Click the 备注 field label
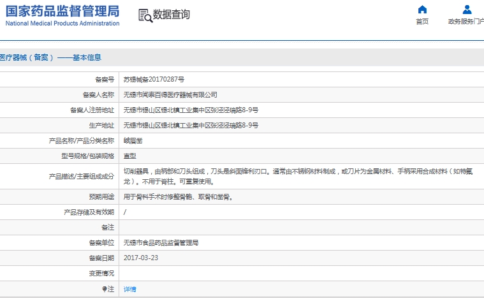The height and width of the screenshot is (301, 484). (x=108, y=228)
